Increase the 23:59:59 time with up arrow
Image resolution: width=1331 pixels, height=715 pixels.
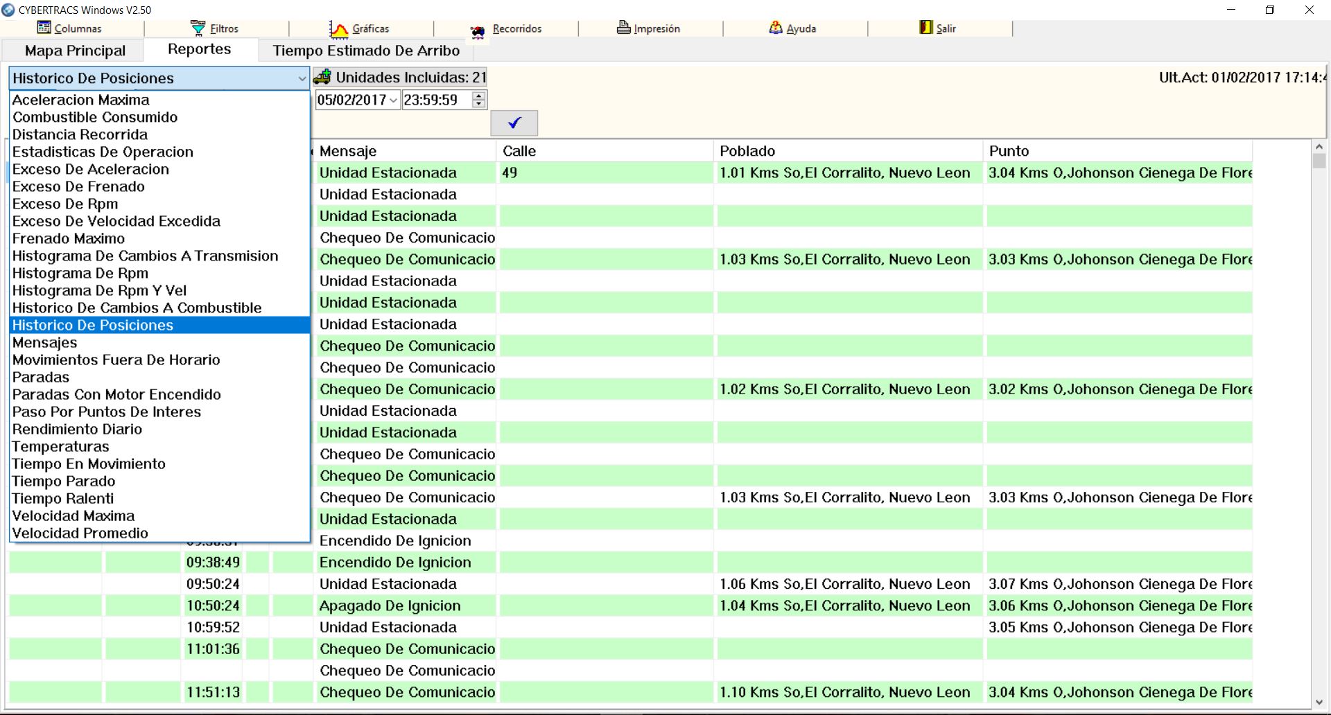point(478,96)
